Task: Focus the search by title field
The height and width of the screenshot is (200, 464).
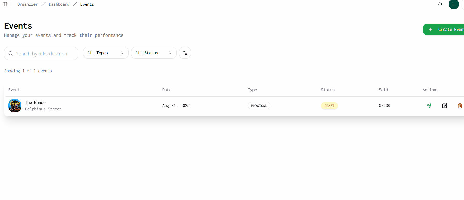Action: 44,54
